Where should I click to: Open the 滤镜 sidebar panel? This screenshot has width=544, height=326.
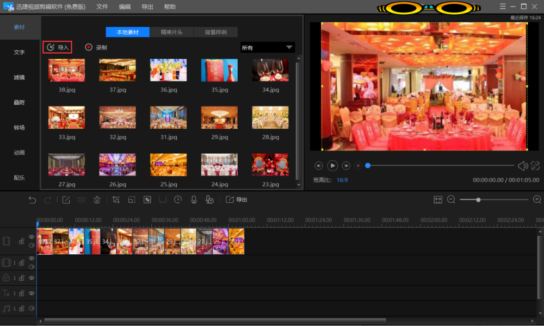pyautogui.click(x=19, y=77)
